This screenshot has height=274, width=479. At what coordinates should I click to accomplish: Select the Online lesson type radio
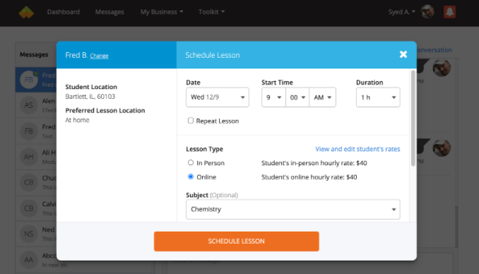coord(191,177)
